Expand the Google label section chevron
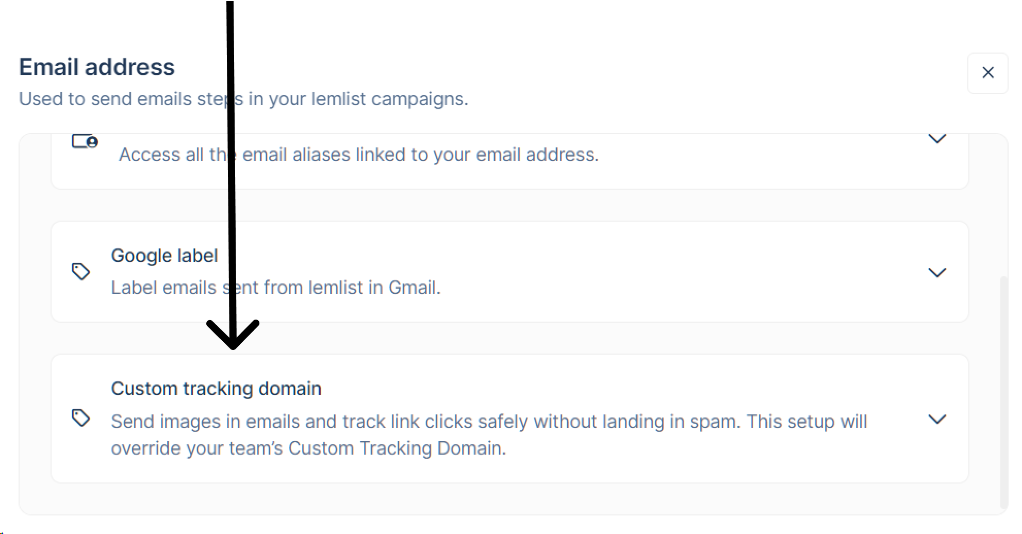Screen dimensions: 1022x534 (x=937, y=272)
